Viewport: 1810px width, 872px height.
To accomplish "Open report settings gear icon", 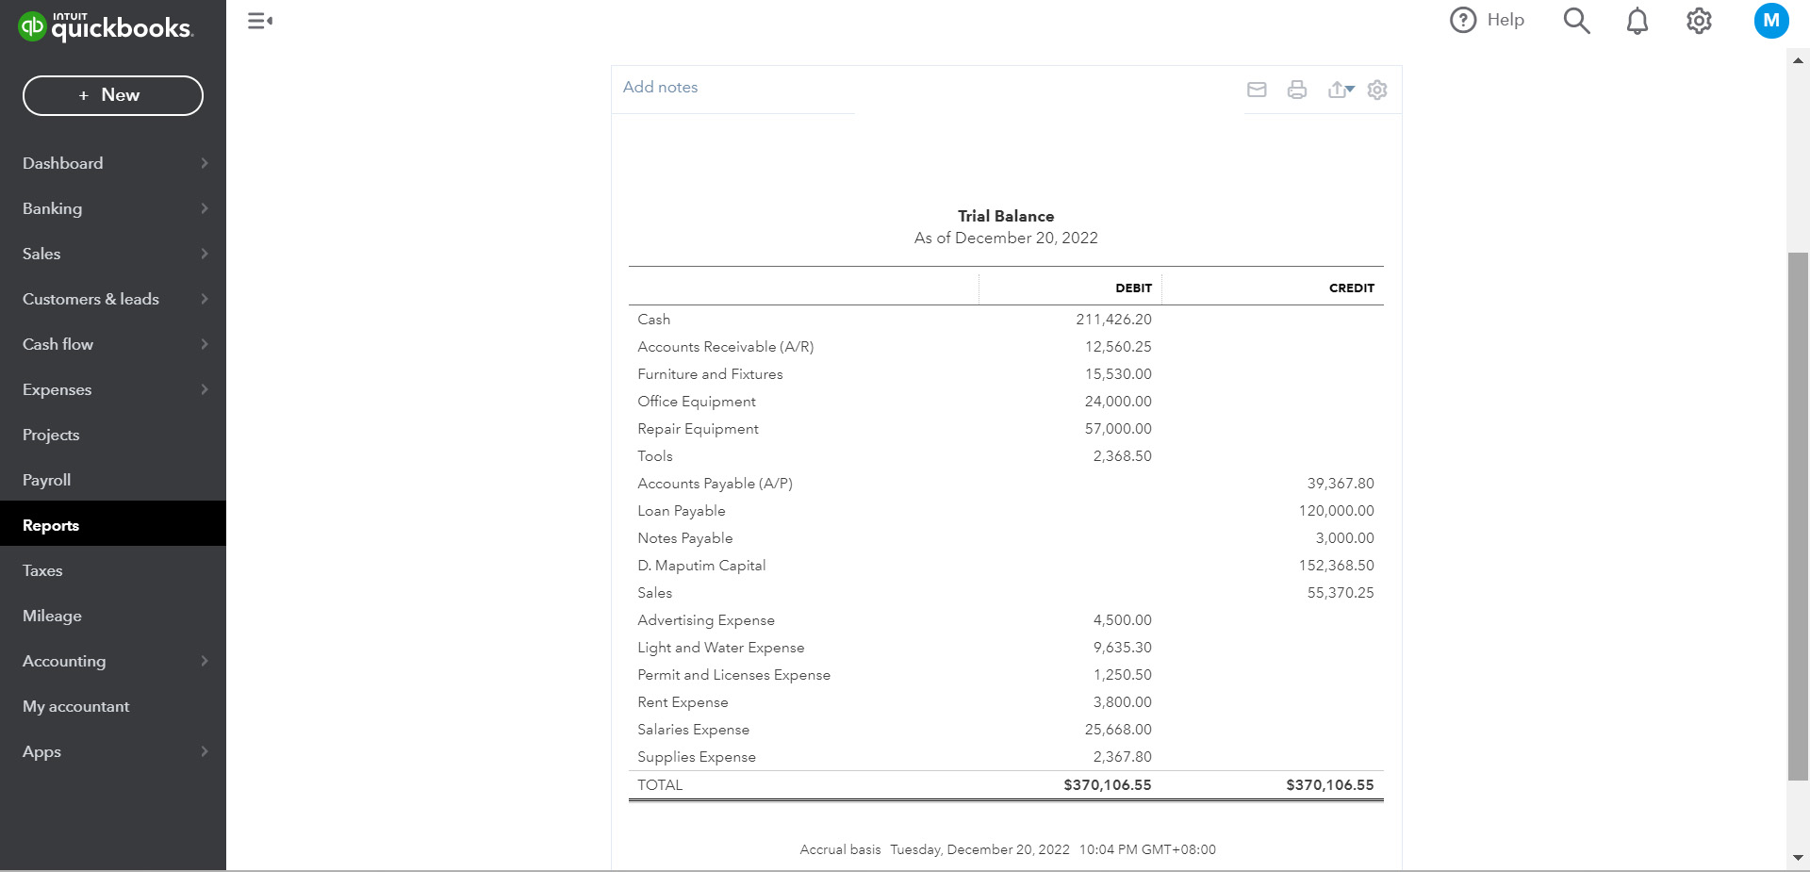I will [1377, 90].
